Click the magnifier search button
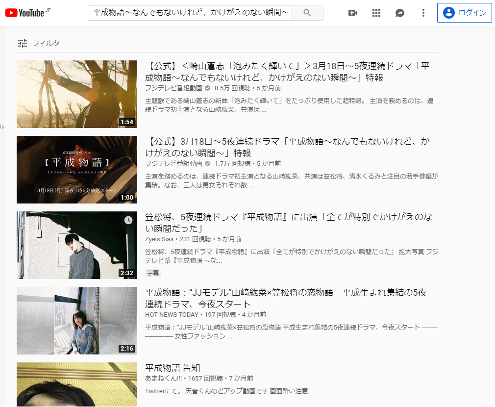This screenshot has width=495, height=407. (x=307, y=13)
